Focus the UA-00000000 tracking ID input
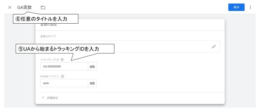This screenshot has width=258, height=112. [x=64, y=66]
